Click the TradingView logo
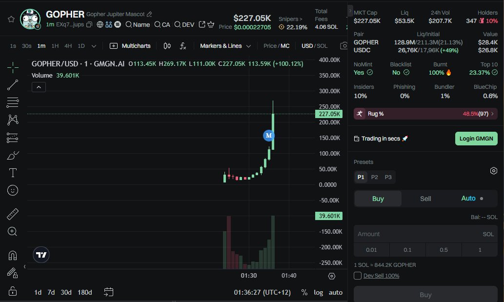504x302 pixels. 41,255
